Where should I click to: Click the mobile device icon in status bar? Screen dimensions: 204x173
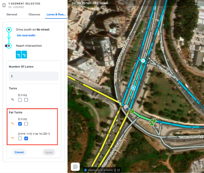(115, 170)
